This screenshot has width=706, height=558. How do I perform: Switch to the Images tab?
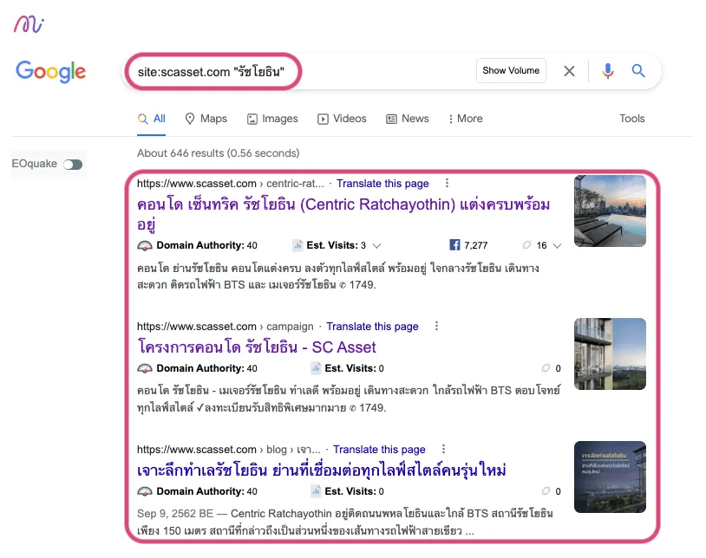click(272, 119)
